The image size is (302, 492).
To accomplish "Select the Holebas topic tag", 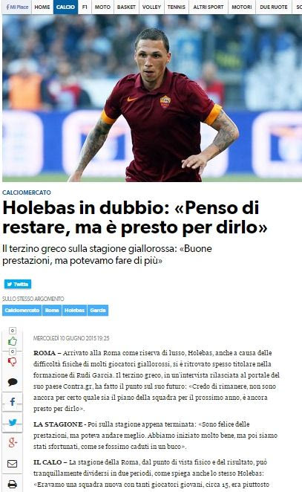I will (x=74, y=311).
